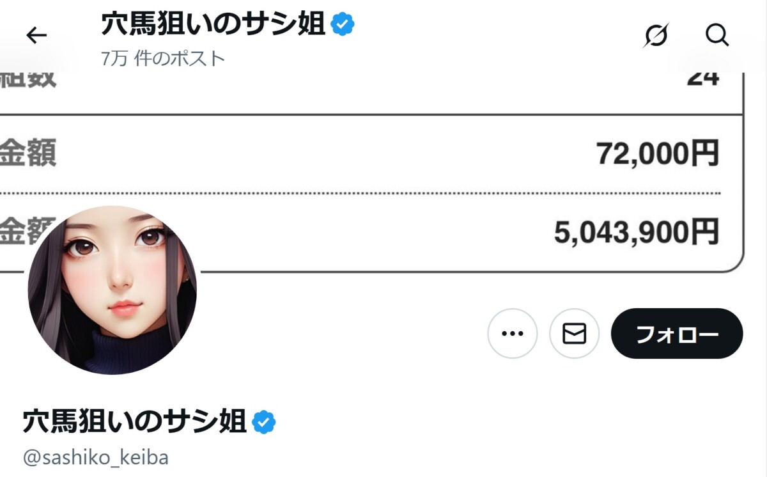
Task: Click the dotted divider line in banner
Action: (x=383, y=192)
